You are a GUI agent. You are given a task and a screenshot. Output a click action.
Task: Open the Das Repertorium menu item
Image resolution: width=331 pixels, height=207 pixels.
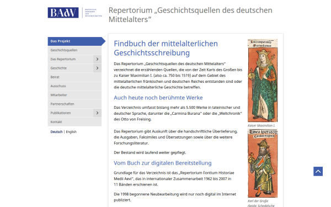[x=71, y=59]
